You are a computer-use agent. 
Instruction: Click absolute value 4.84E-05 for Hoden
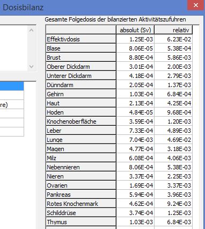[x=135, y=112]
